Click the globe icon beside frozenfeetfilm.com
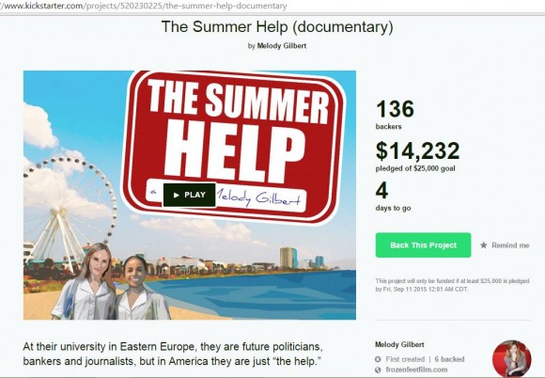 pyautogui.click(x=378, y=370)
